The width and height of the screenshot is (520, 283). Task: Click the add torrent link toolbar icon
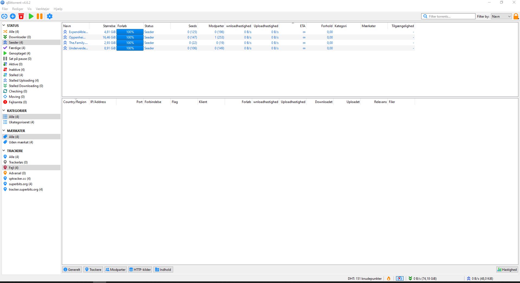[x=4, y=16]
